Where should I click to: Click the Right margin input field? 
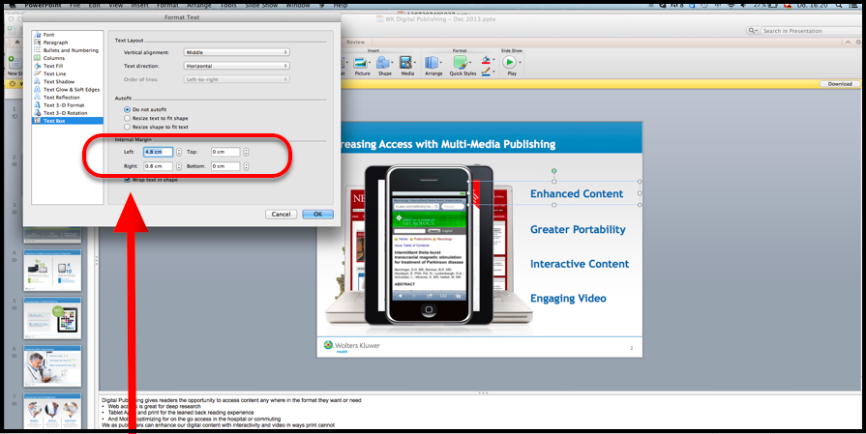[158, 166]
